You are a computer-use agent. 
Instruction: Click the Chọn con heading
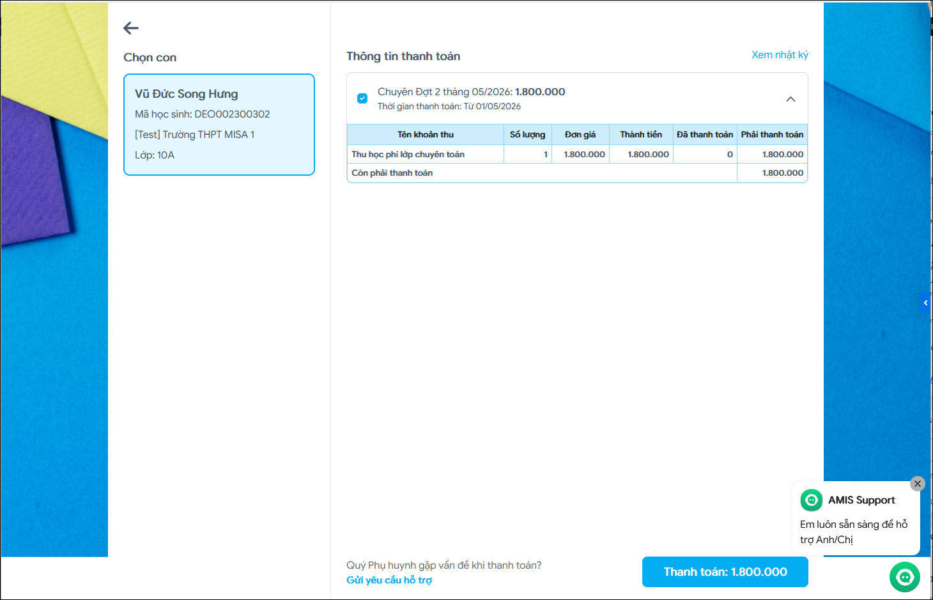pos(150,58)
